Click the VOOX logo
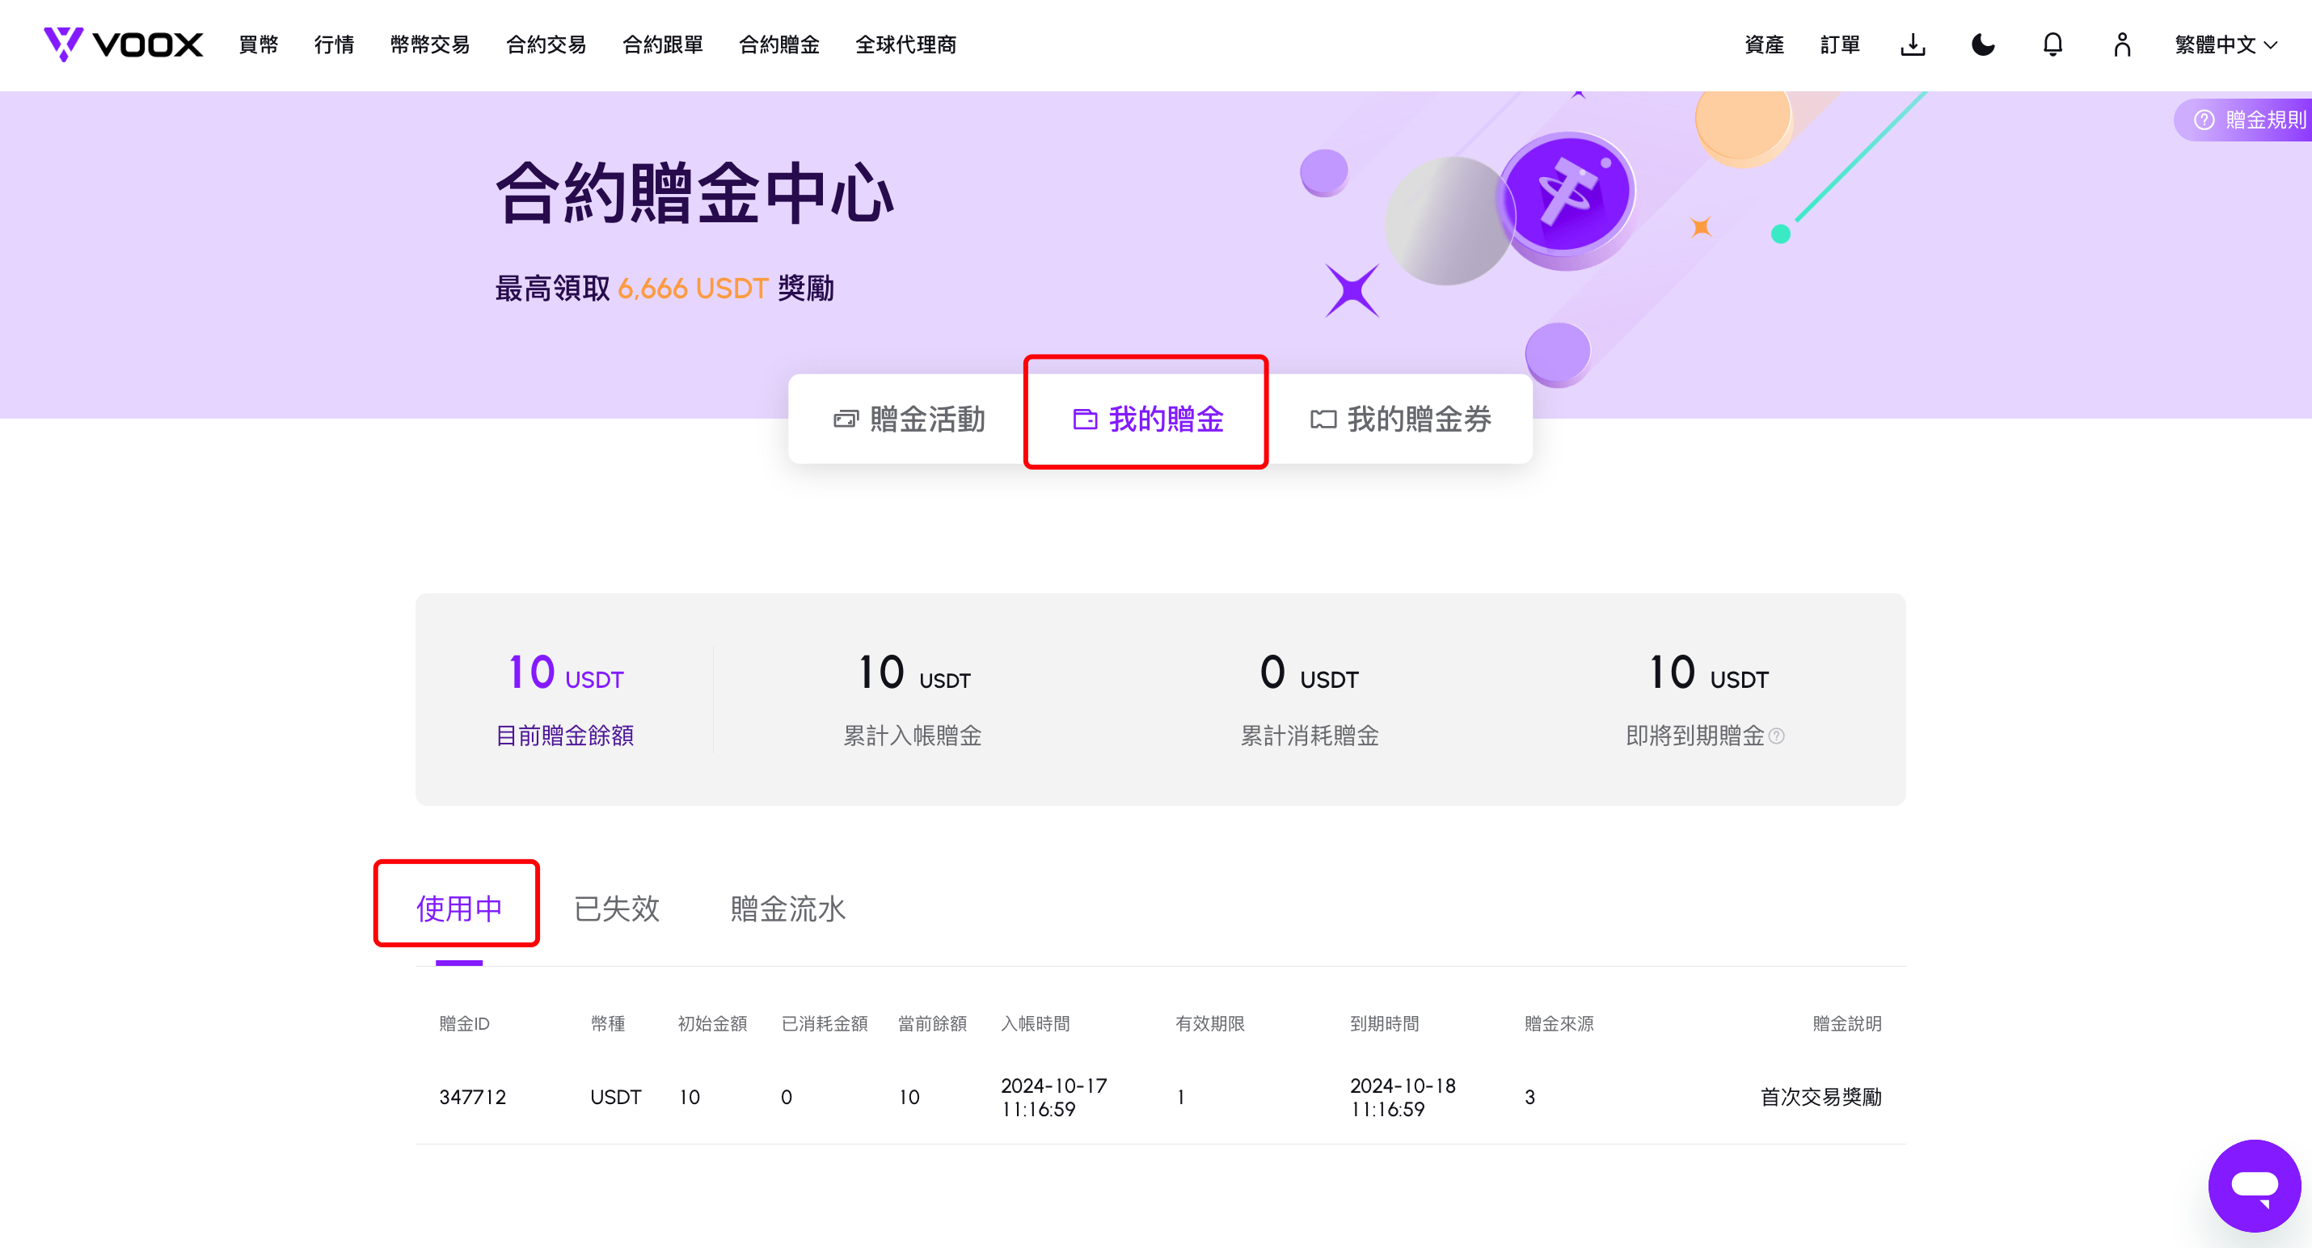 coord(123,44)
